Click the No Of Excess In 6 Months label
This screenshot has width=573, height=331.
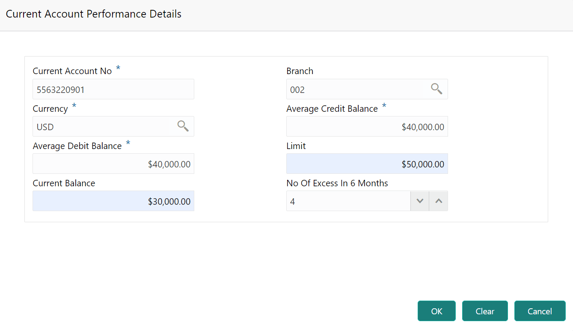coord(337,183)
